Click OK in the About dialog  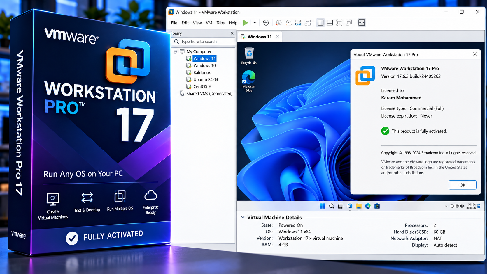click(463, 185)
